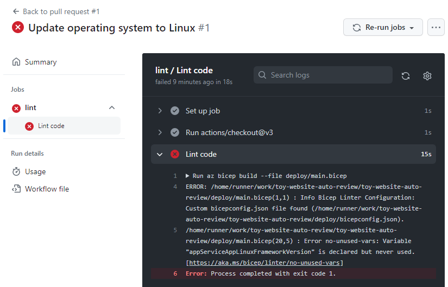The image size is (448, 287).
Task: Collapse the Lint code step chevron
Action: (x=160, y=155)
